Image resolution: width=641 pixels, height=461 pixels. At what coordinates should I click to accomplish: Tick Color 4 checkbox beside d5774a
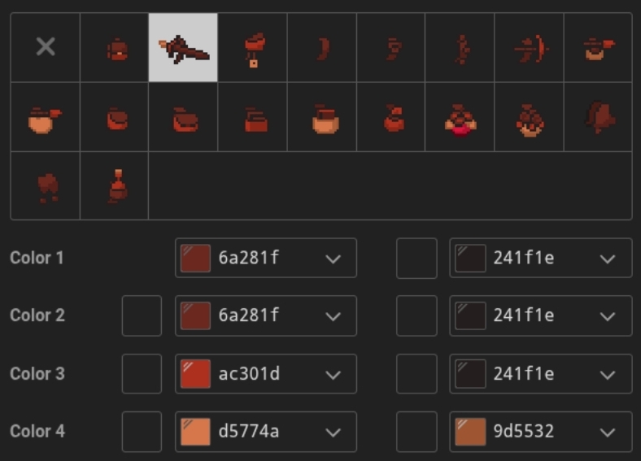tap(142, 432)
